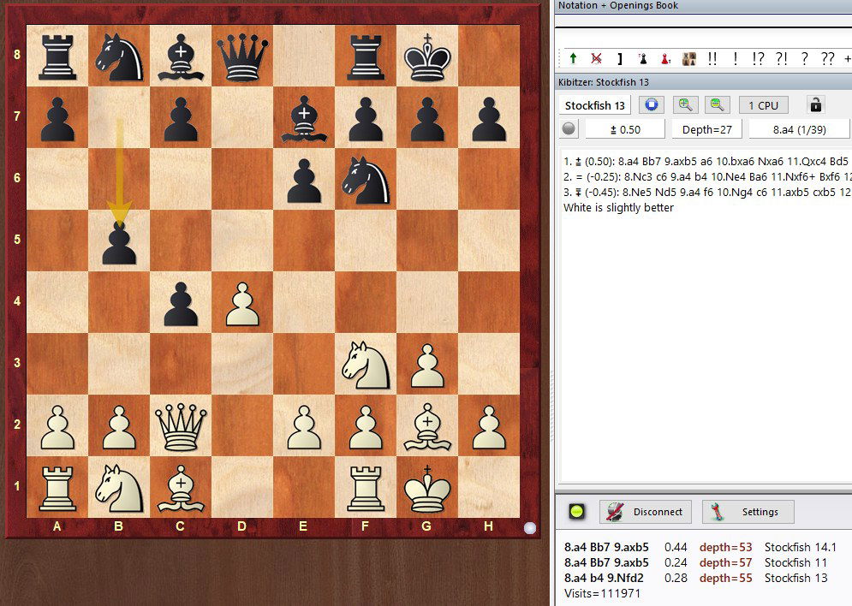Toggle the green cloud connection indicator
The width and height of the screenshot is (852, 606).
578,512
